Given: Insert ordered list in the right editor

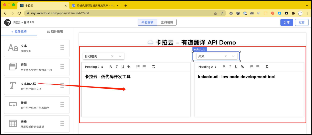Looking at the screenshot, I should click(x=251, y=67).
